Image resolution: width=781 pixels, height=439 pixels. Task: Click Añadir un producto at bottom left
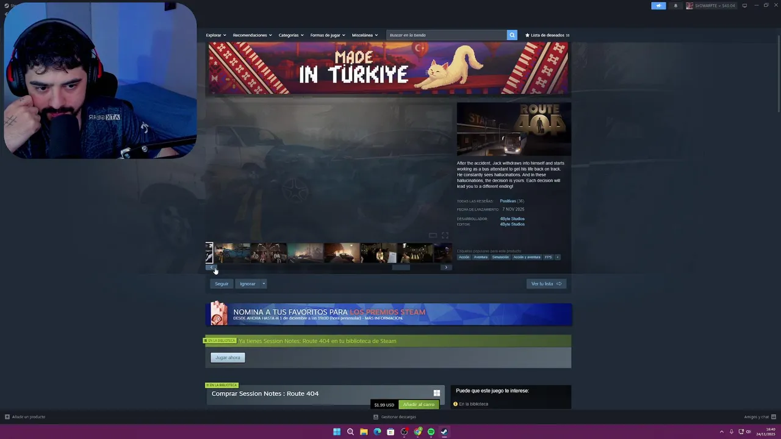coord(25,416)
